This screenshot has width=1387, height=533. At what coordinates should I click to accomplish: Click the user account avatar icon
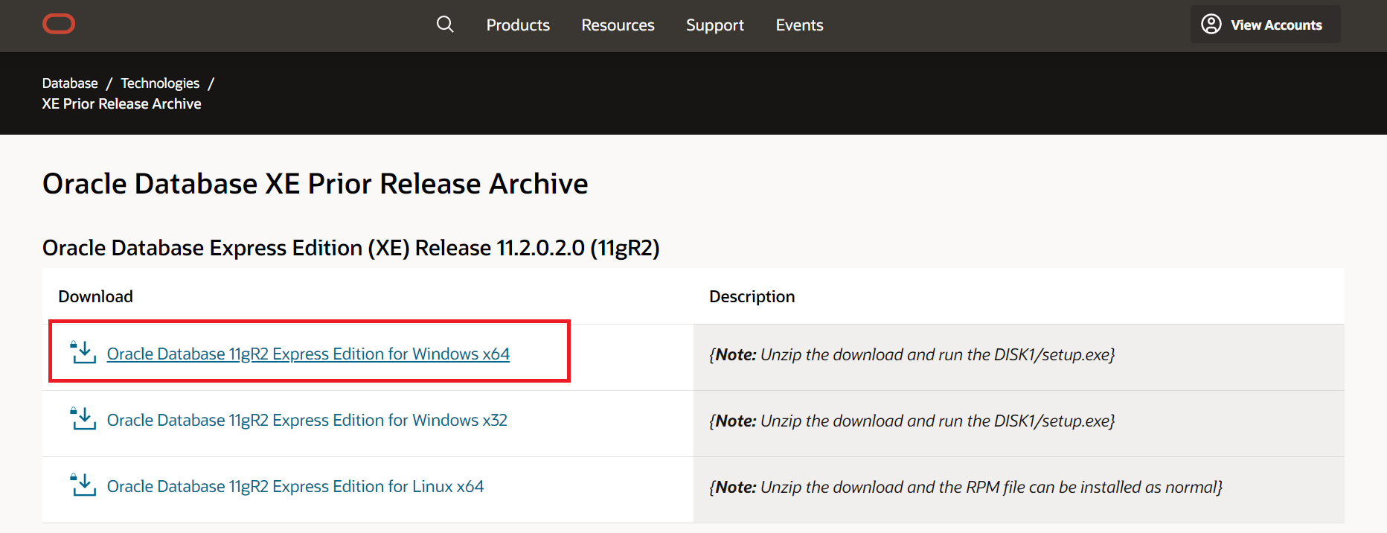point(1211,25)
